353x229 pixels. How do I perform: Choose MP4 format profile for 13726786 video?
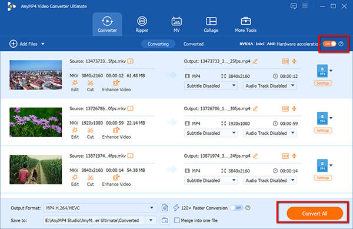click(322, 118)
